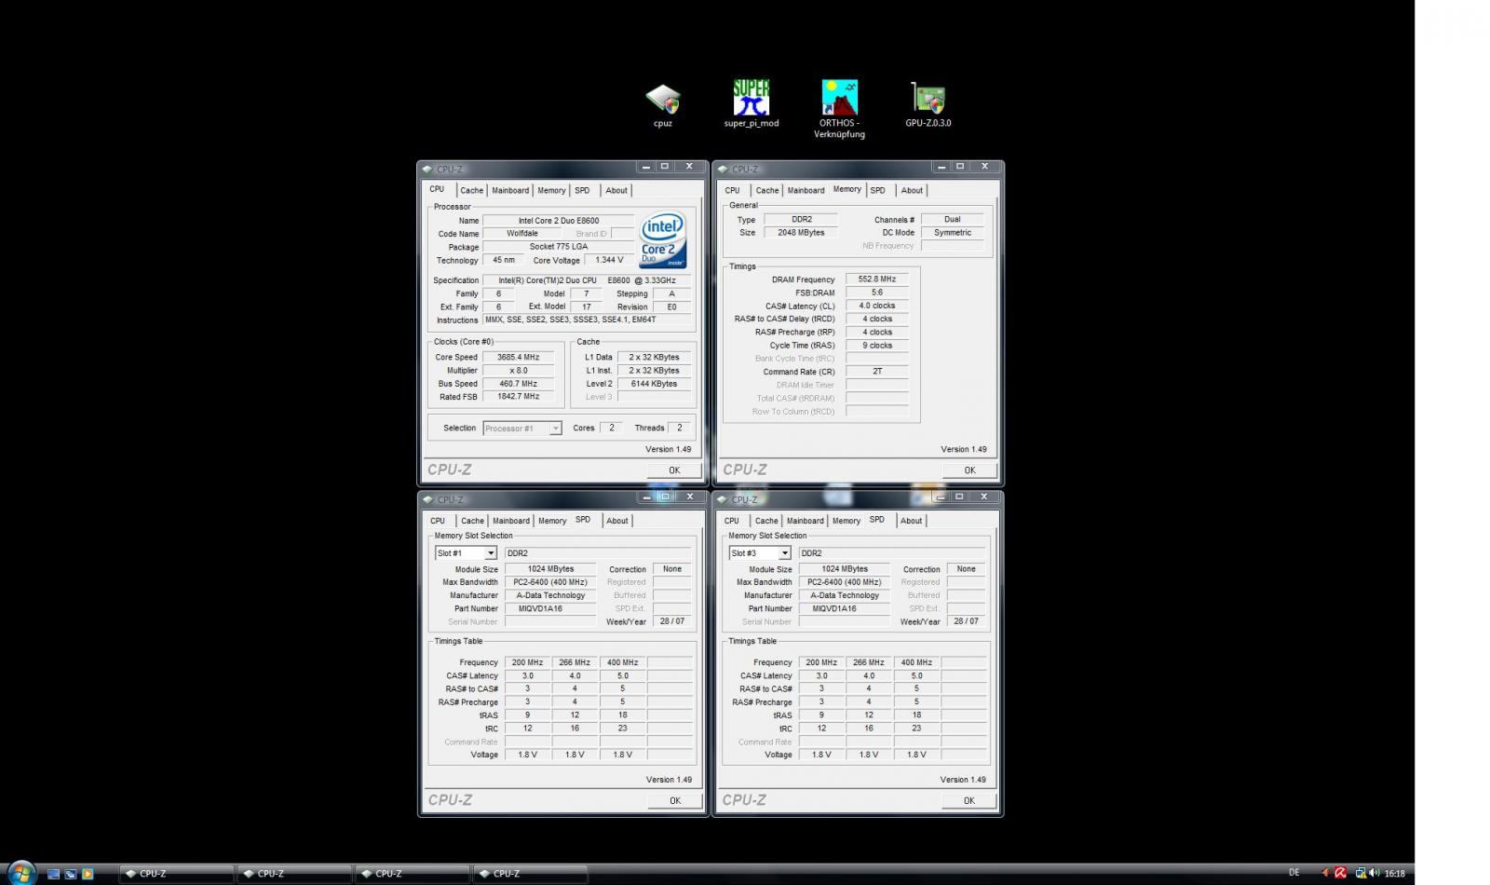The height and width of the screenshot is (885, 1490).
Task: Click the code name value 'Wolfdale'
Action: pyautogui.click(x=522, y=234)
